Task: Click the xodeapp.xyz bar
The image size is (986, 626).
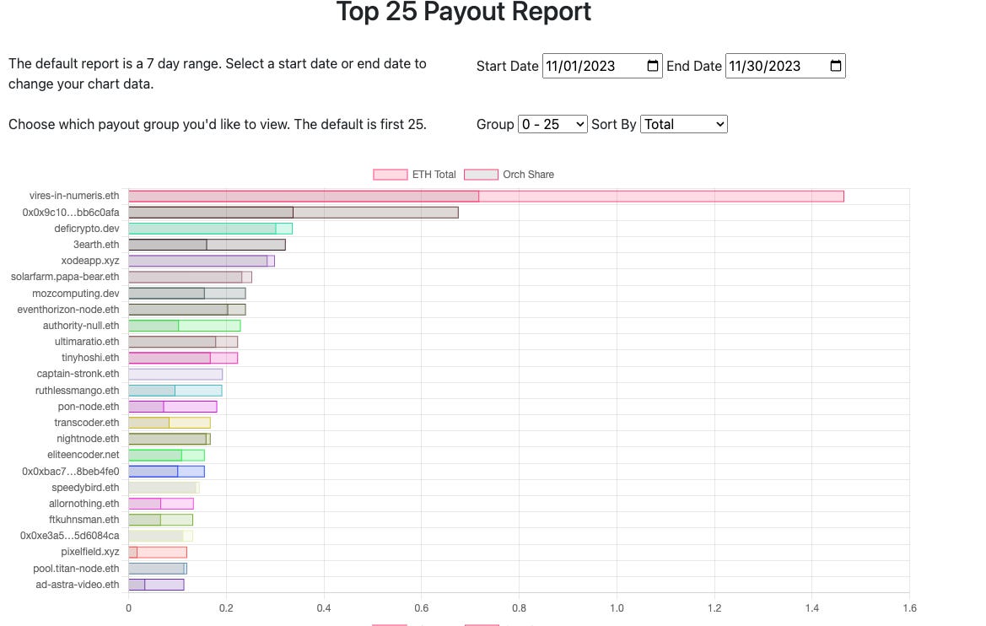Action: pyautogui.click(x=202, y=261)
